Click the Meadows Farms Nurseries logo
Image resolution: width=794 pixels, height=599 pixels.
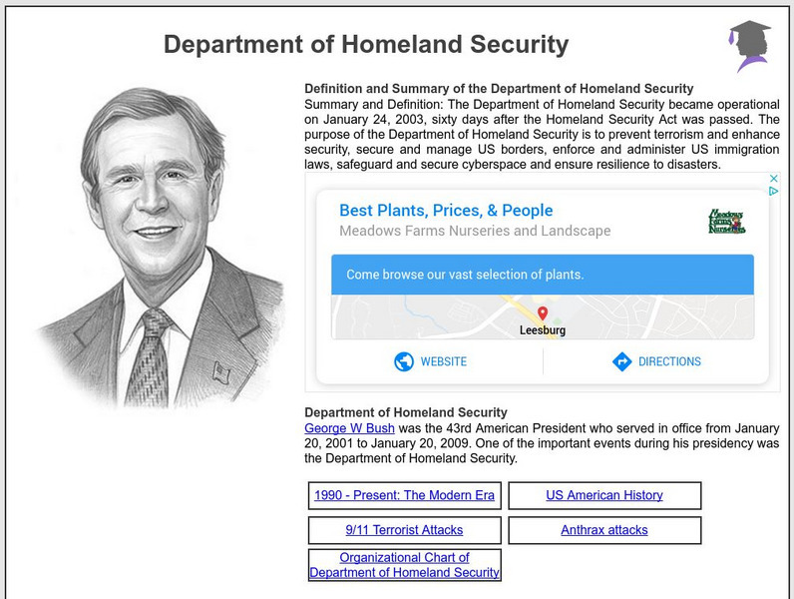pyautogui.click(x=727, y=221)
